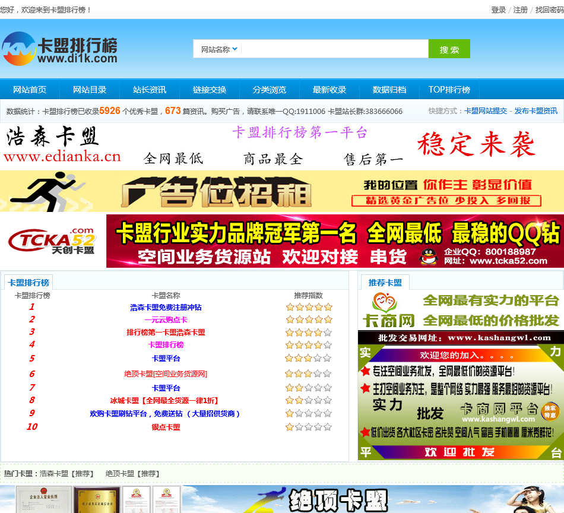Click the 卡盟排行榜 site logo
Screen dimensions: 564x513
pyautogui.click(x=60, y=49)
